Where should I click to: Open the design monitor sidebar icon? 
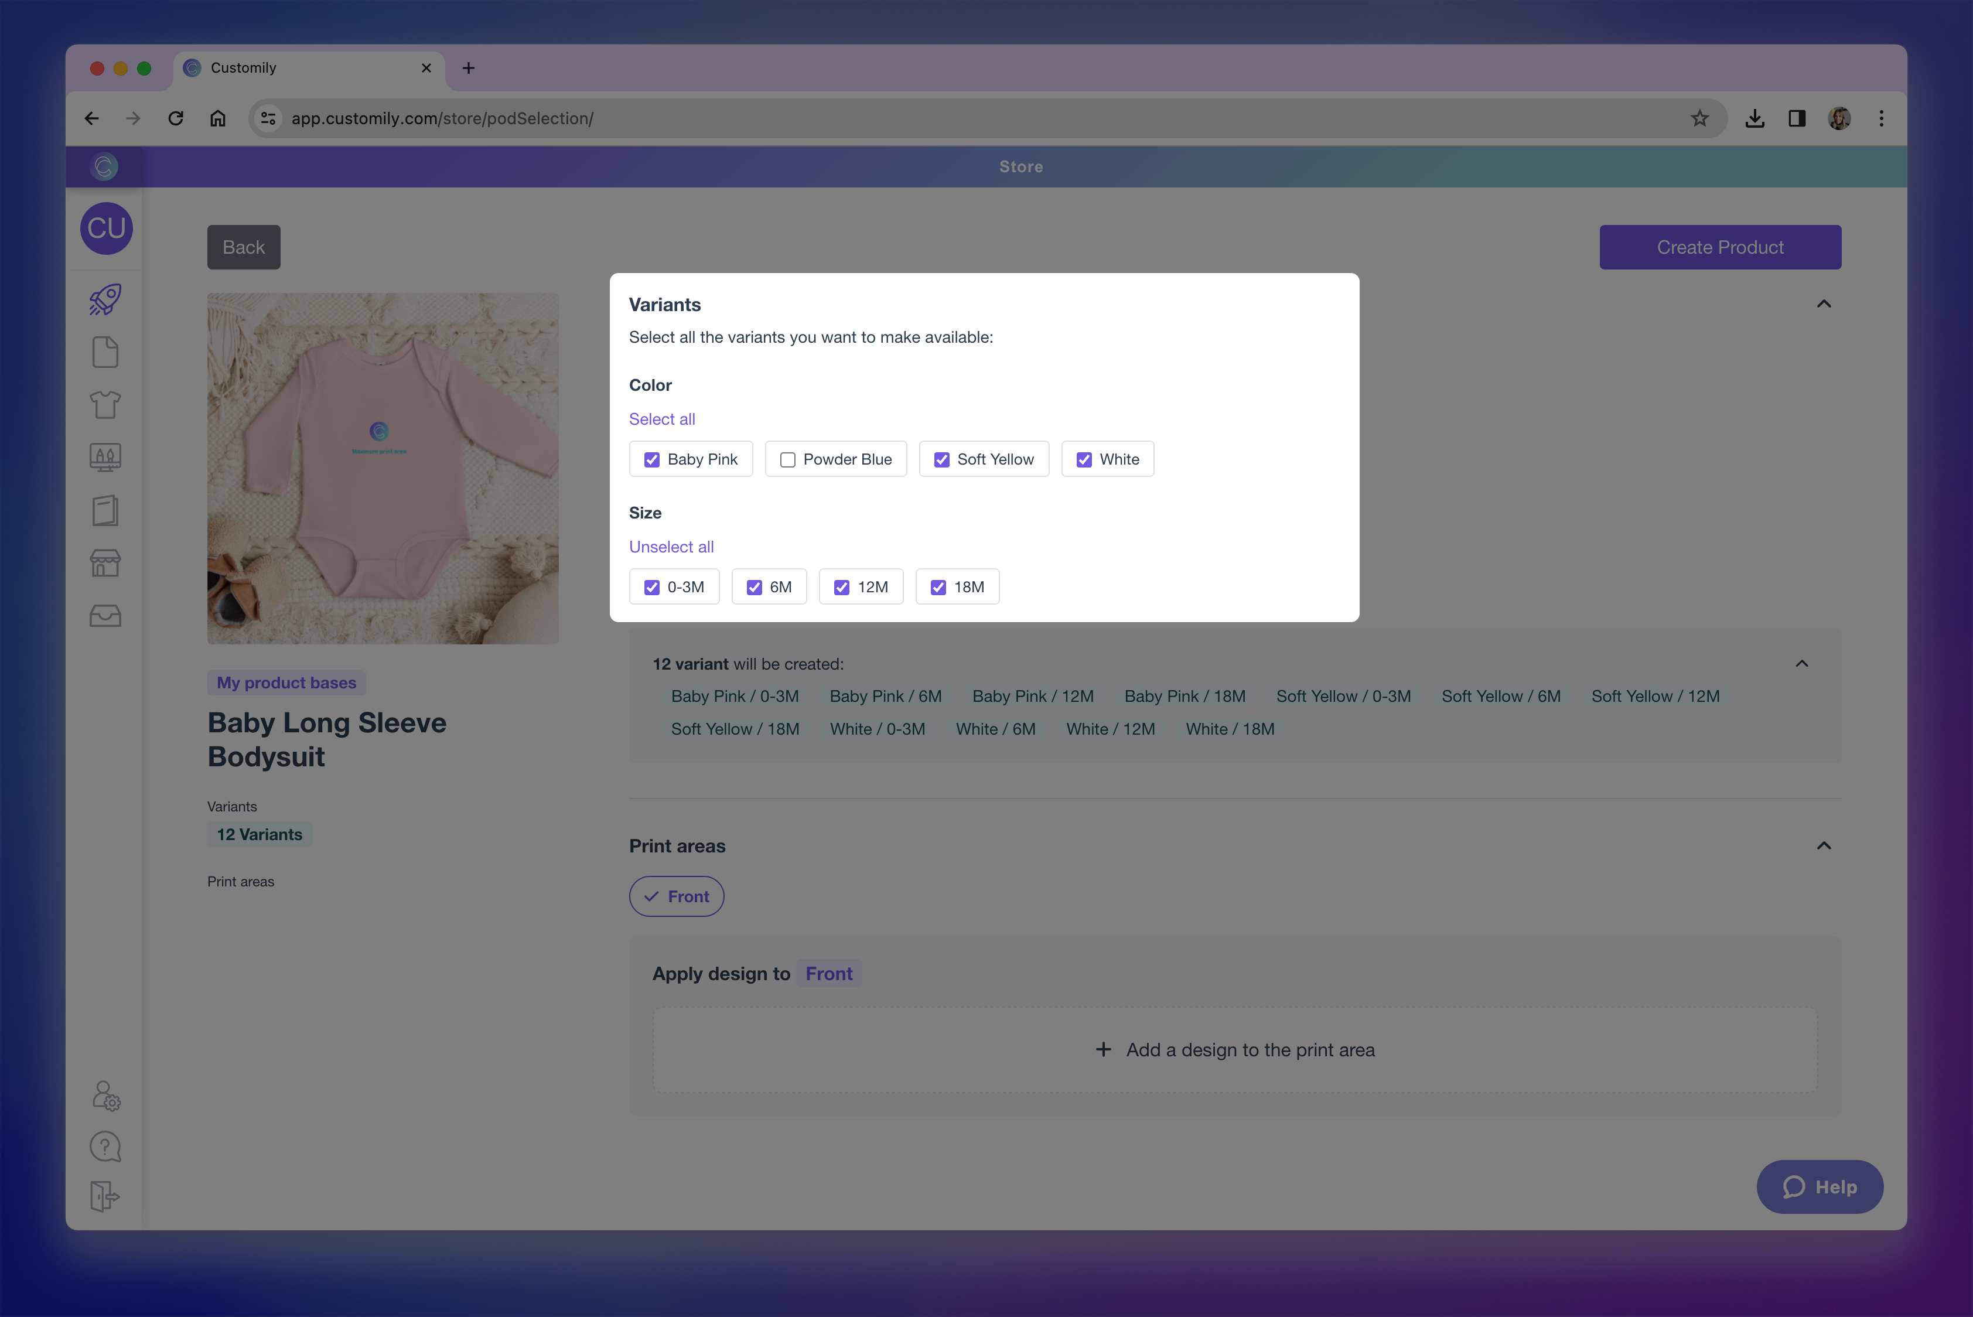tap(105, 457)
